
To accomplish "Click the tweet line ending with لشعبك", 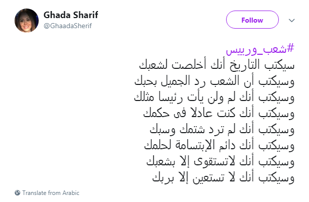I will (217, 65).
